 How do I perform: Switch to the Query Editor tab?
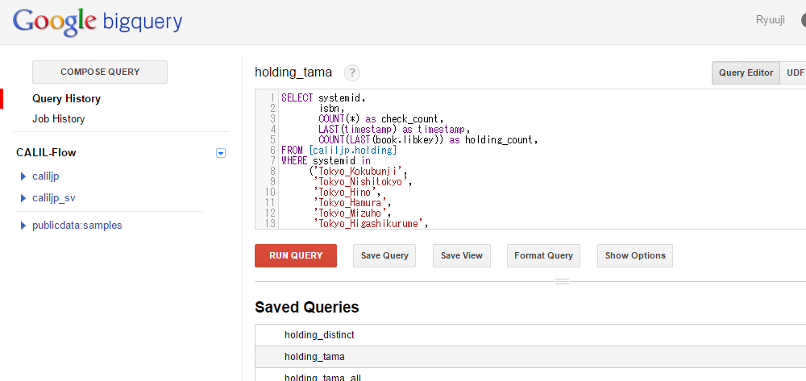pos(746,73)
